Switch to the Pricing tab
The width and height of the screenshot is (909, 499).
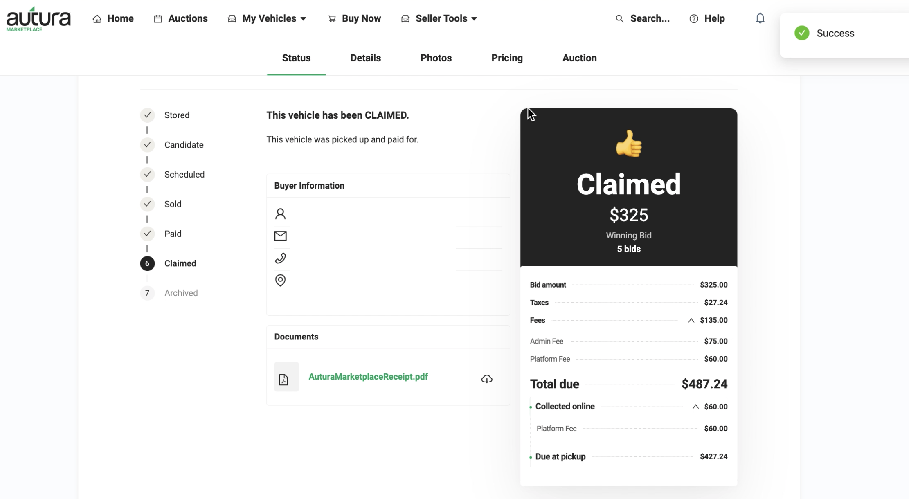(507, 58)
